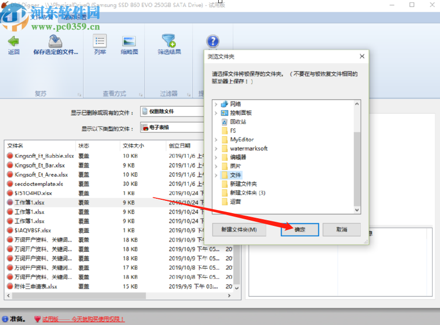This screenshot has width=440, height=325.
Task: Open the file type dropdown showing spreadsheets
Action: (x=172, y=127)
